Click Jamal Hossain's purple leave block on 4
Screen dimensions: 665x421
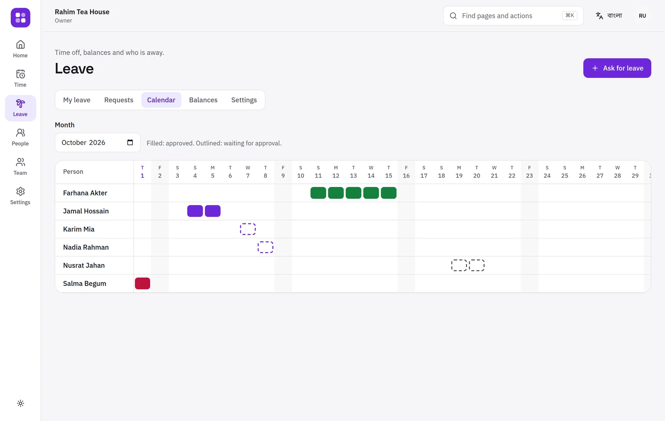tap(195, 211)
